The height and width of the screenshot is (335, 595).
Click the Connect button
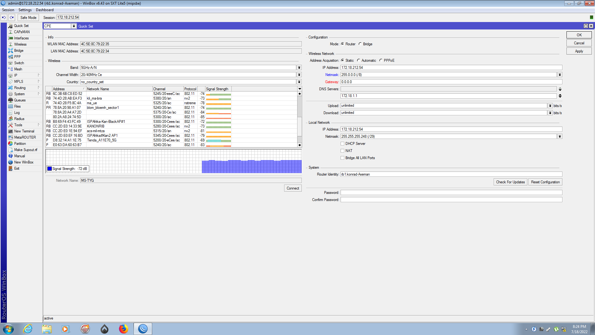pos(293,188)
